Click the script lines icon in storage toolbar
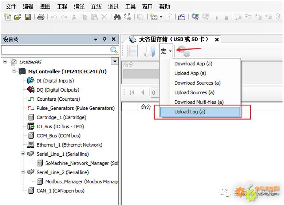 pos(133,51)
